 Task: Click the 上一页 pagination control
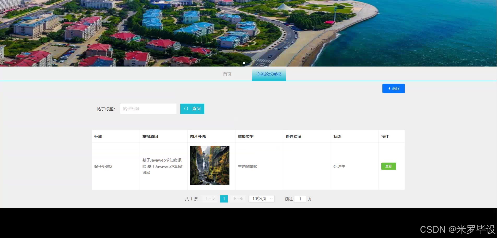[209, 199]
